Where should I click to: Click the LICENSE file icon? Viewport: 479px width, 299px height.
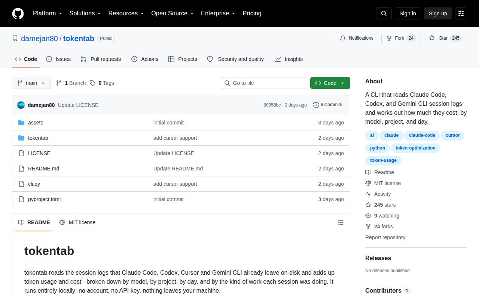(21, 153)
